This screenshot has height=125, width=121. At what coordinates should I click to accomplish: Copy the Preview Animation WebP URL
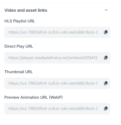click(106, 109)
